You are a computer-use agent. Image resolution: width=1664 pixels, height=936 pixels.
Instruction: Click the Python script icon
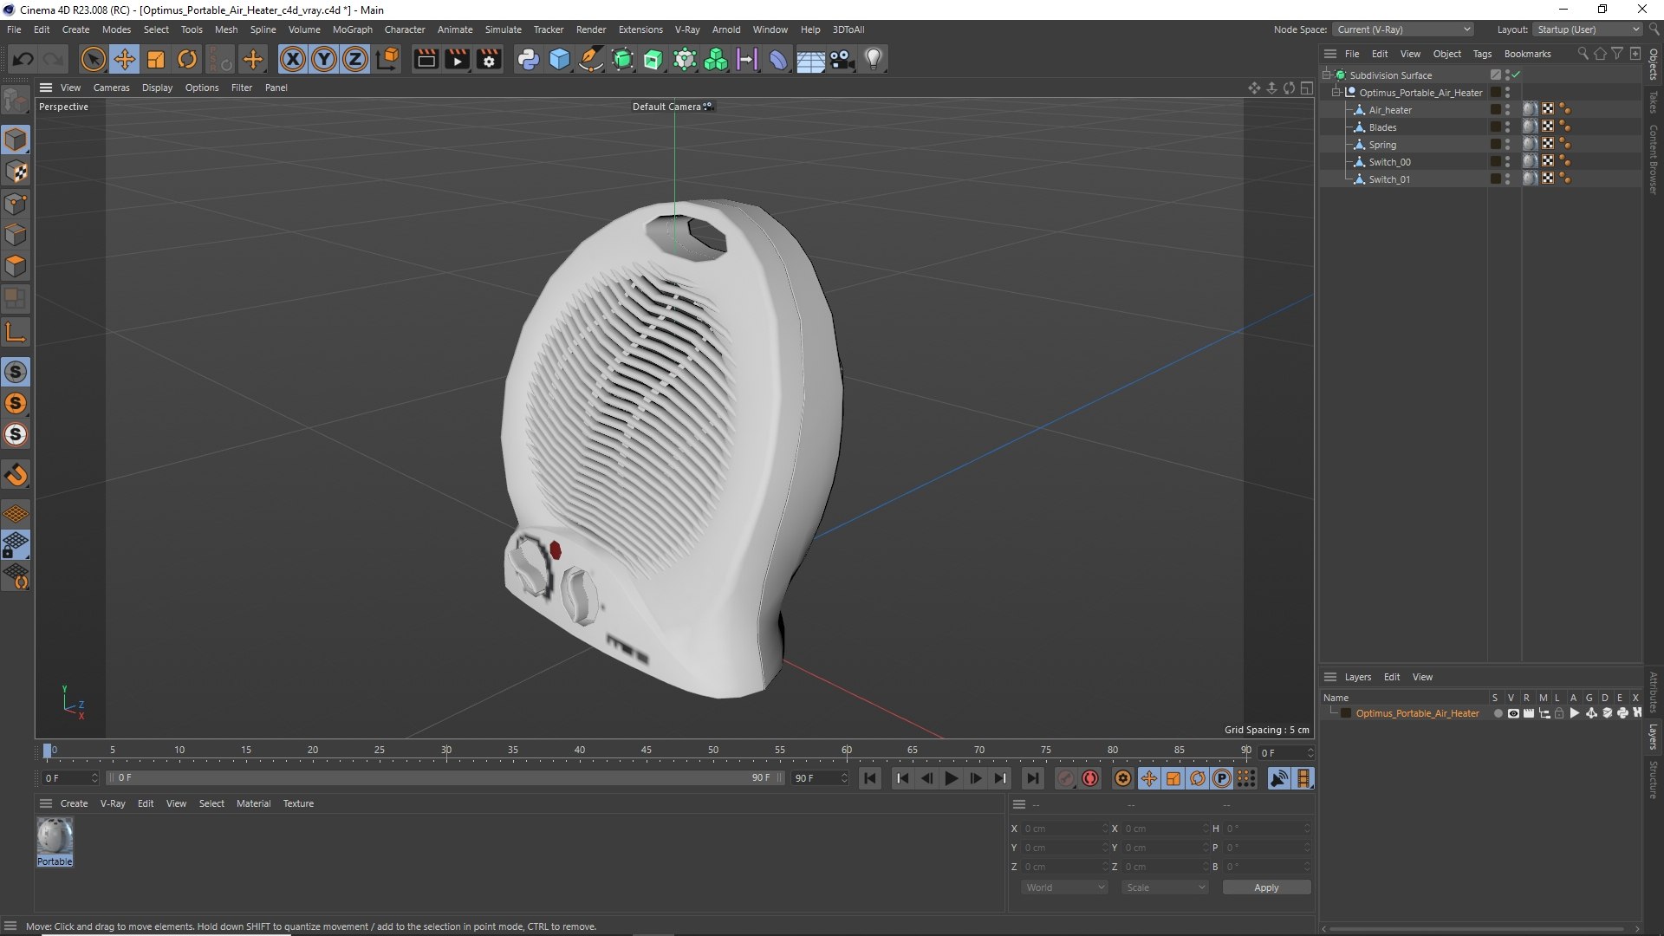[x=528, y=59]
